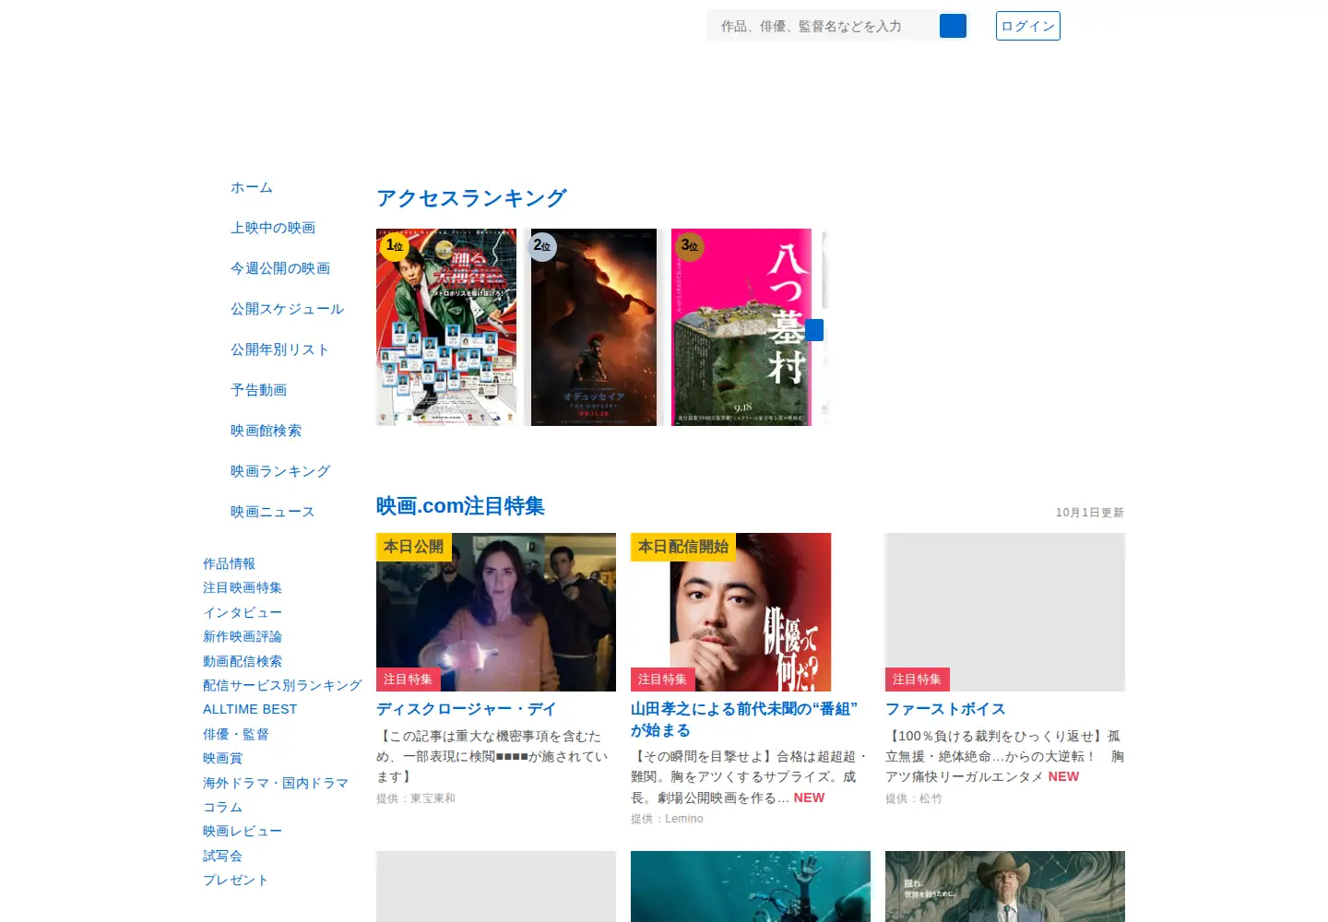Click the 注目映画特集 link
1328x922 pixels.
(243, 587)
